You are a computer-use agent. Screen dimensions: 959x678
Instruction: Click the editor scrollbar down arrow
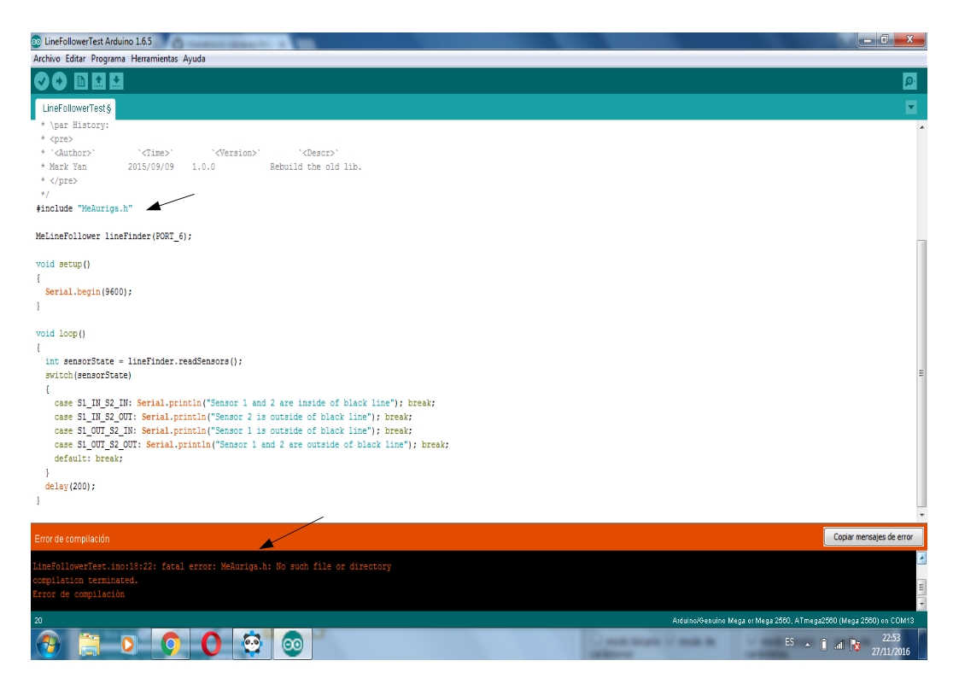pyautogui.click(x=921, y=515)
